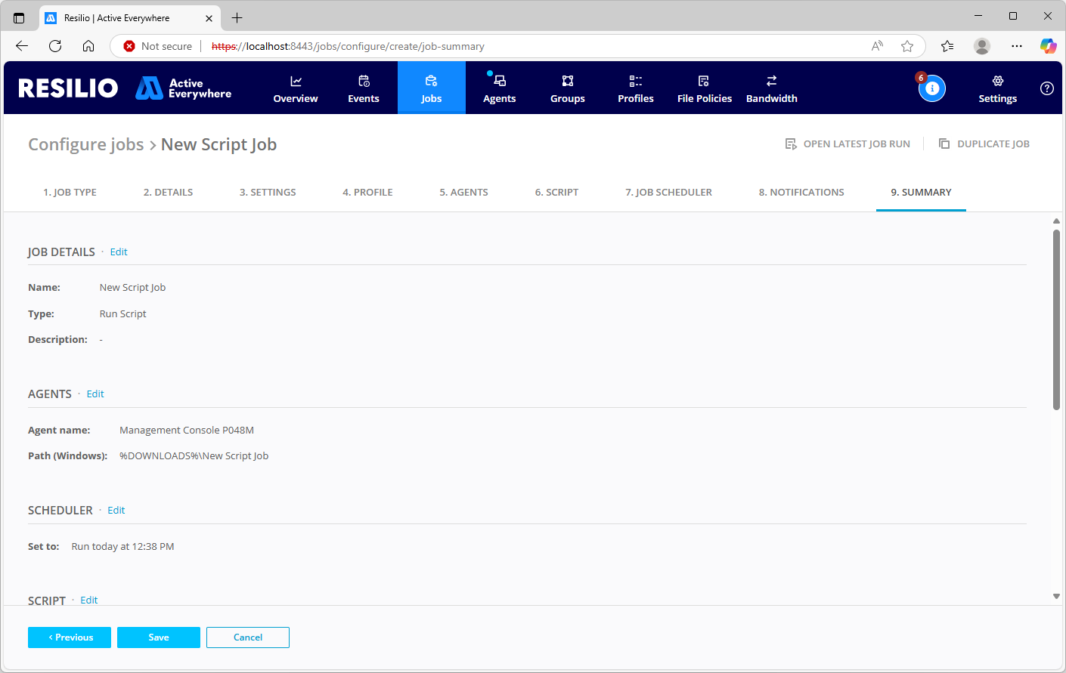The height and width of the screenshot is (673, 1066).
Task: Open the notifications info badge
Action: point(931,88)
